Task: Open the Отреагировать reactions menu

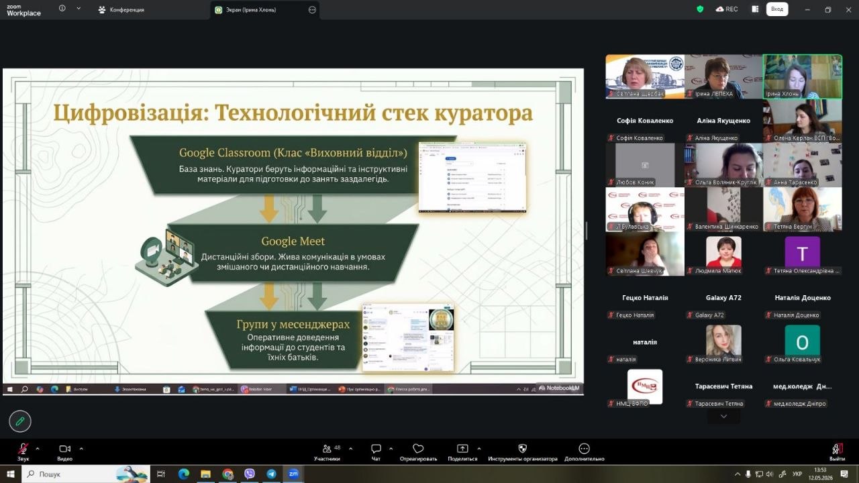Action: coord(418,451)
